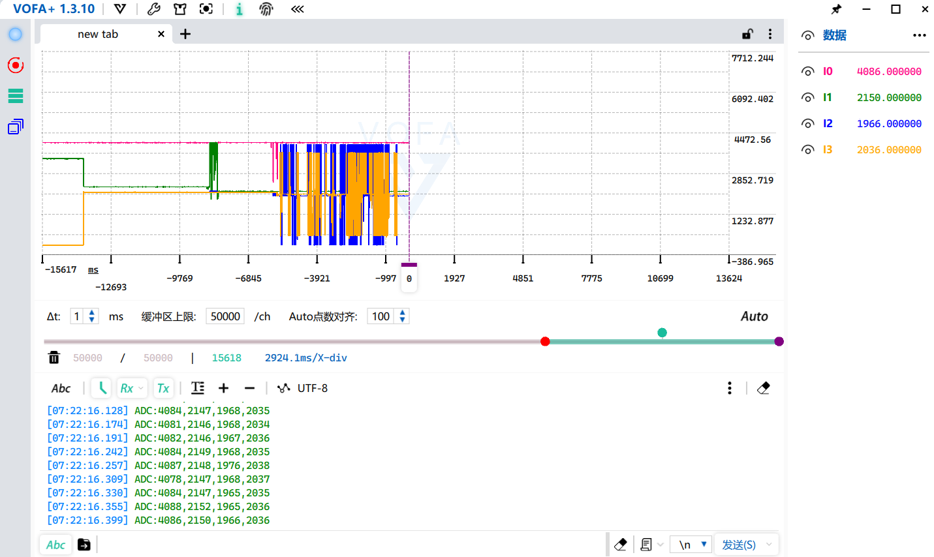Click the fingerprint icon in title bar
934x557 pixels.
point(266,9)
